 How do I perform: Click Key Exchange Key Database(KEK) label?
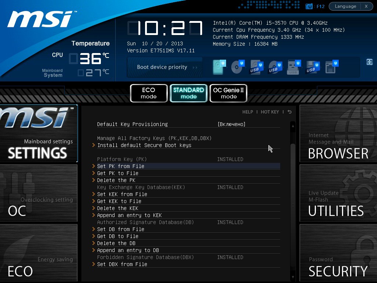point(141,187)
